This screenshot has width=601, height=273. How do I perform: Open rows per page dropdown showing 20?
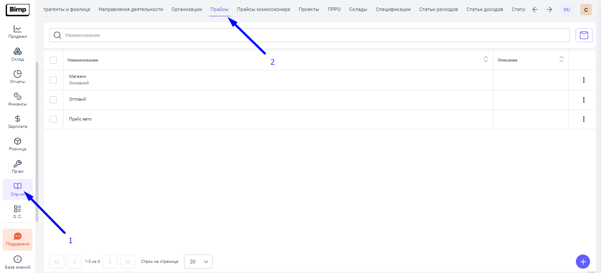pos(198,262)
